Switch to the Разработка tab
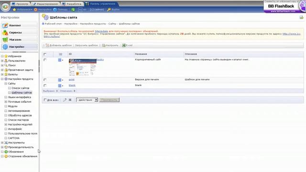Viewport: 306px width, 172px height. pos(72,4)
